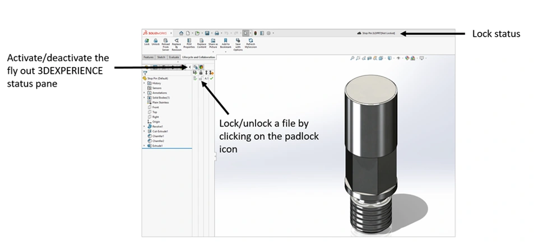Switch to the Features tab

point(149,57)
